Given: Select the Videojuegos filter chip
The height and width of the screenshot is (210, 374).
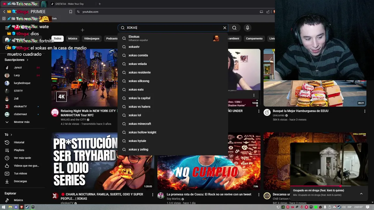Looking at the screenshot, I should pyautogui.click(x=92, y=38).
